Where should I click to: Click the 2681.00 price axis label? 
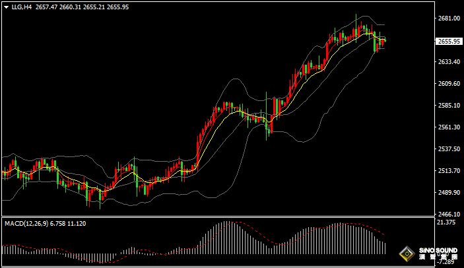449,18
